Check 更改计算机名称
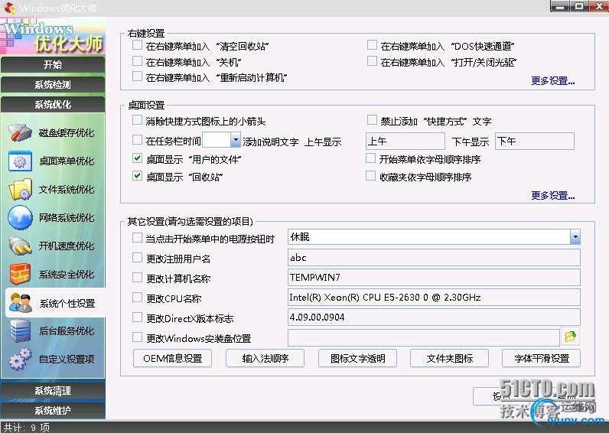 (x=137, y=277)
